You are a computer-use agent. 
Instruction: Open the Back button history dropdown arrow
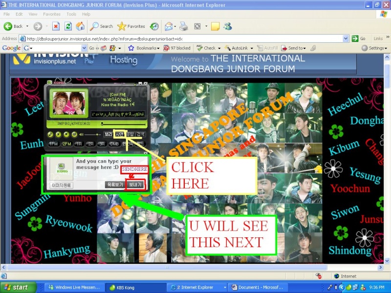27,26
